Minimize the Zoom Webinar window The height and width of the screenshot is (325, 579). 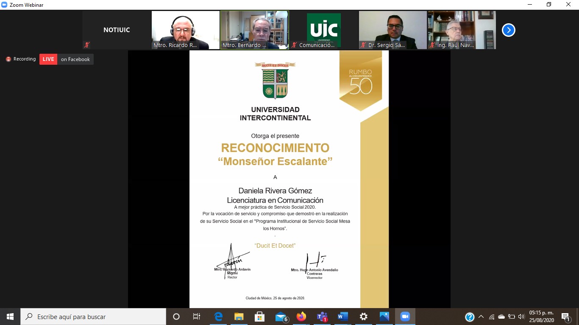pyautogui.click(x=530, y=5)
